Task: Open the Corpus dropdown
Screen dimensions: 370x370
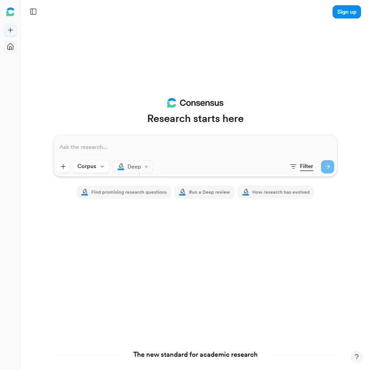Action: pyautogui.click(x=91, y=166)
